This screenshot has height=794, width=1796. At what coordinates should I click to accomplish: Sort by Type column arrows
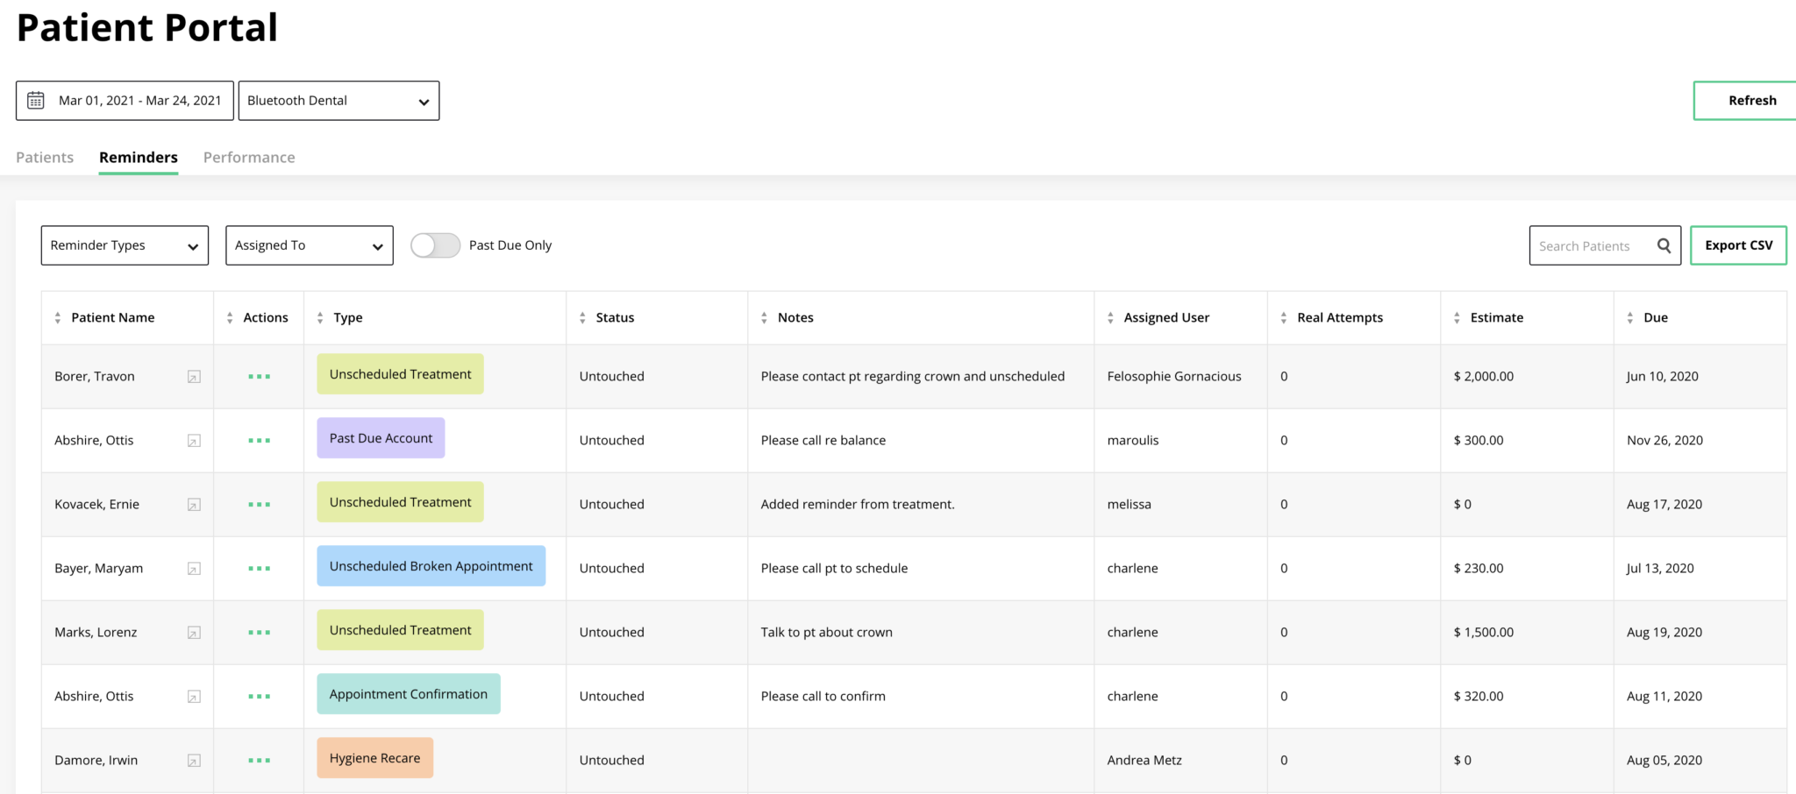pyautogui.click(x=320, y=318)
